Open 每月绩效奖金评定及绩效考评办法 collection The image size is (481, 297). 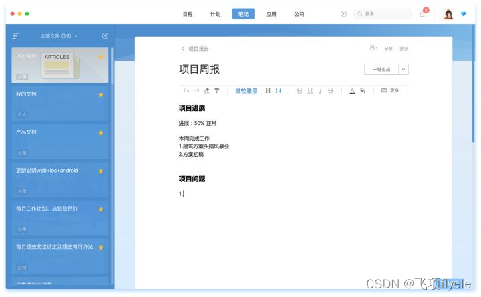[60, 256]
